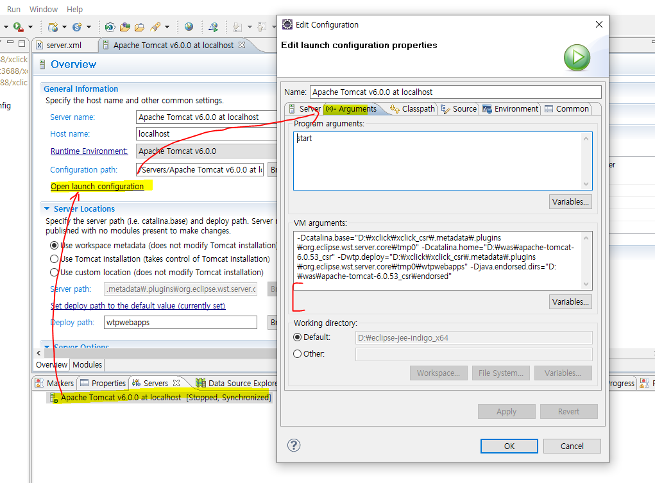The width and height of the screenshot is (655, 483).
Task: Open the Classpath tab in Edit Configuration
Action: pyautogui.click(x=413, y=108)
